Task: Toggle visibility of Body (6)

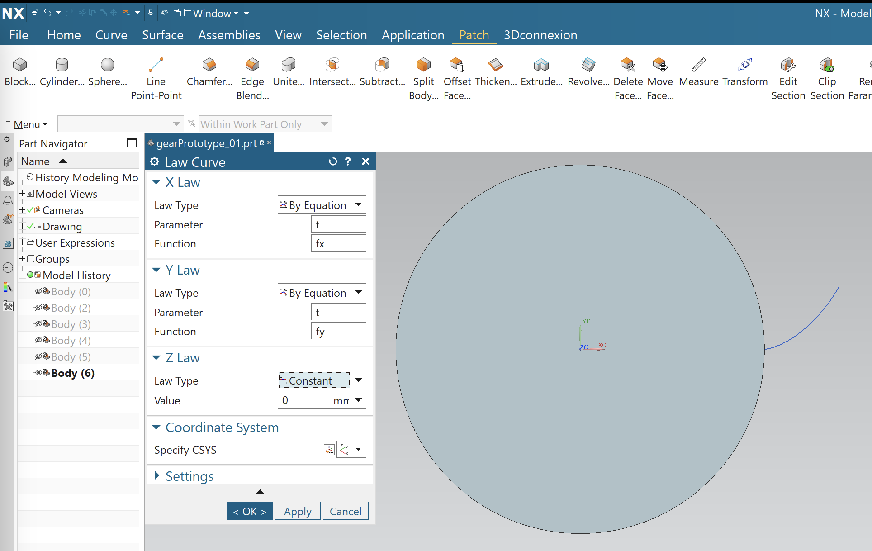Action: point(39,373)
